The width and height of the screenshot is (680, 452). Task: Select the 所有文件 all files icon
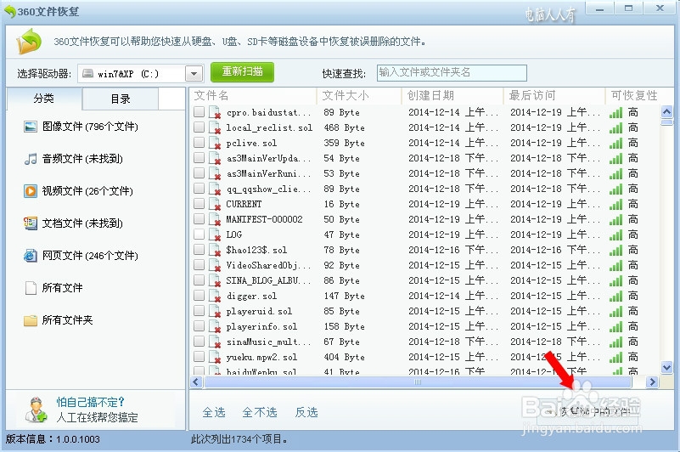31,287
